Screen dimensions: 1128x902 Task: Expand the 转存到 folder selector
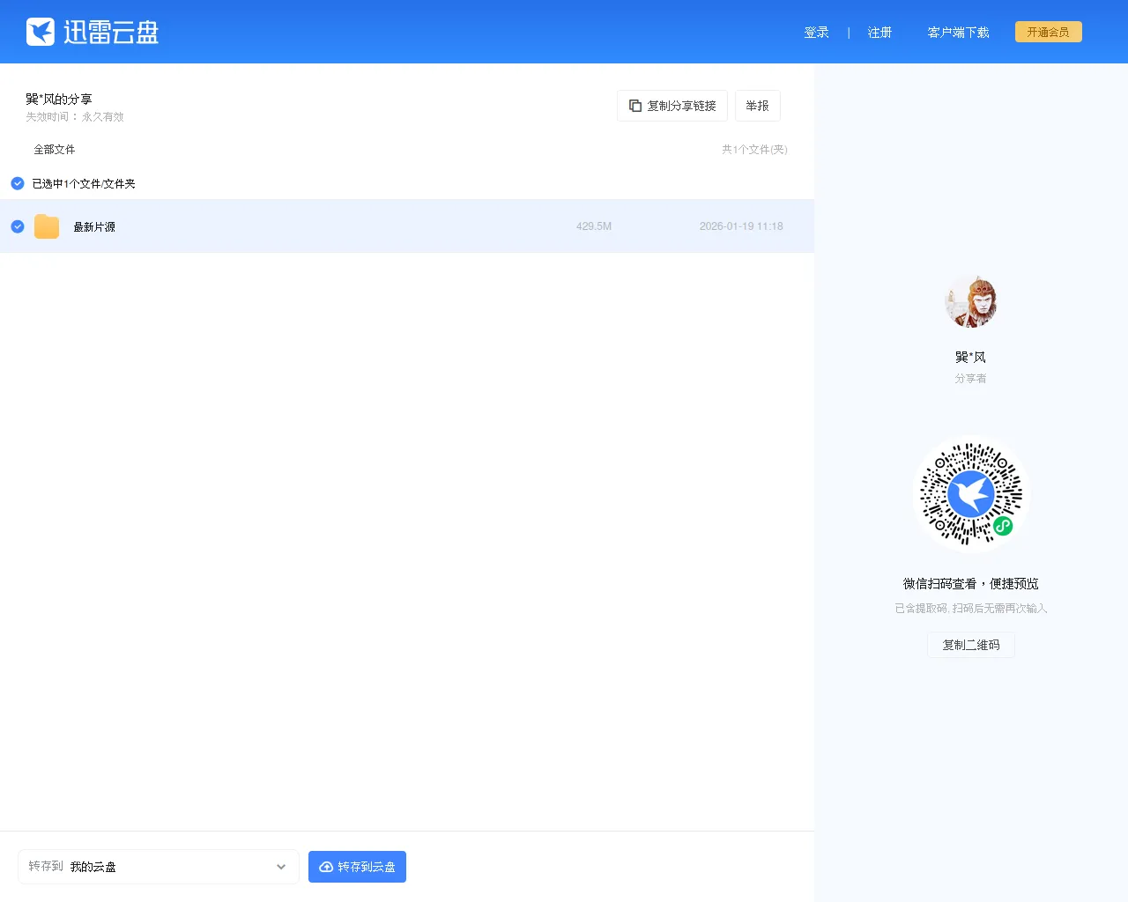point(281,867)
